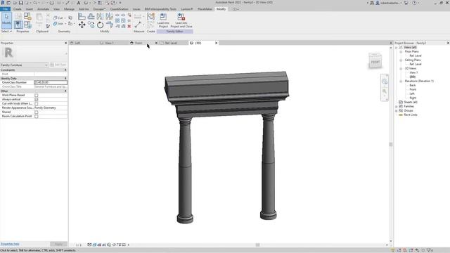Close the Project Browser panel

[448, 43]
